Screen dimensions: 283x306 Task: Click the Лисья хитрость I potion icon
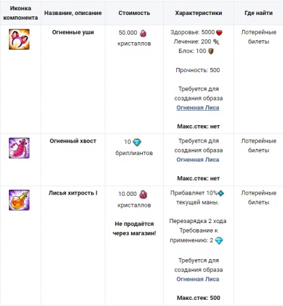19,200
